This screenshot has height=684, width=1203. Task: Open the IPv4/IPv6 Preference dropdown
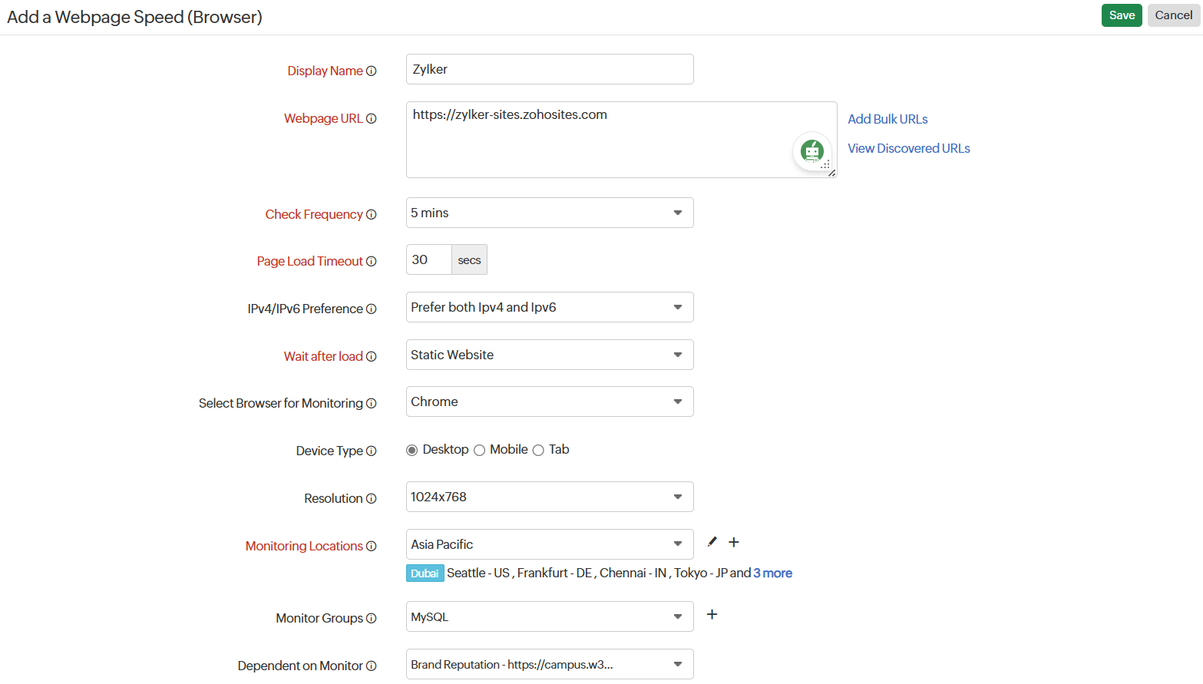[549, 307]
